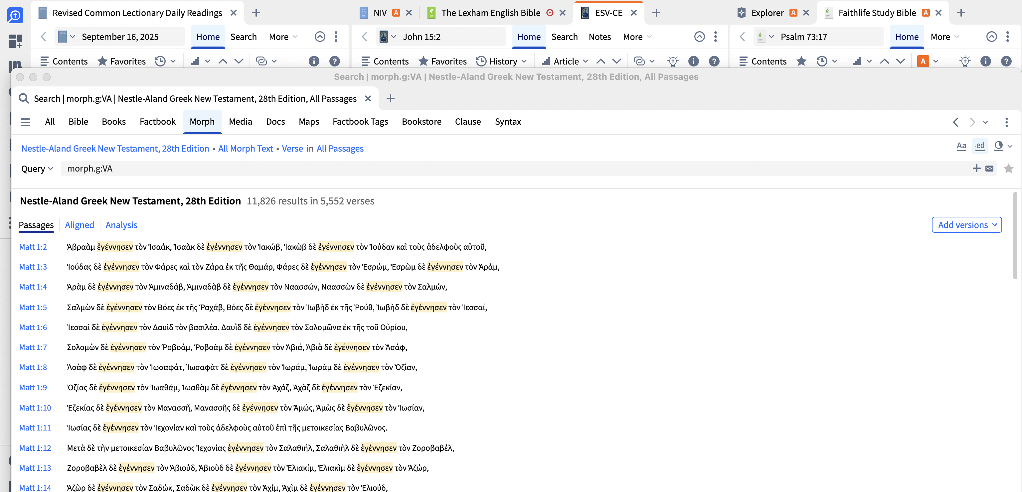The image size is (1022, 492).
Task: Toggle the match case Aa option
Action: click(x=961, y=146)
